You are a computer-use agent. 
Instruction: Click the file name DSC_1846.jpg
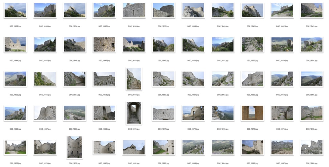[75, 60]
